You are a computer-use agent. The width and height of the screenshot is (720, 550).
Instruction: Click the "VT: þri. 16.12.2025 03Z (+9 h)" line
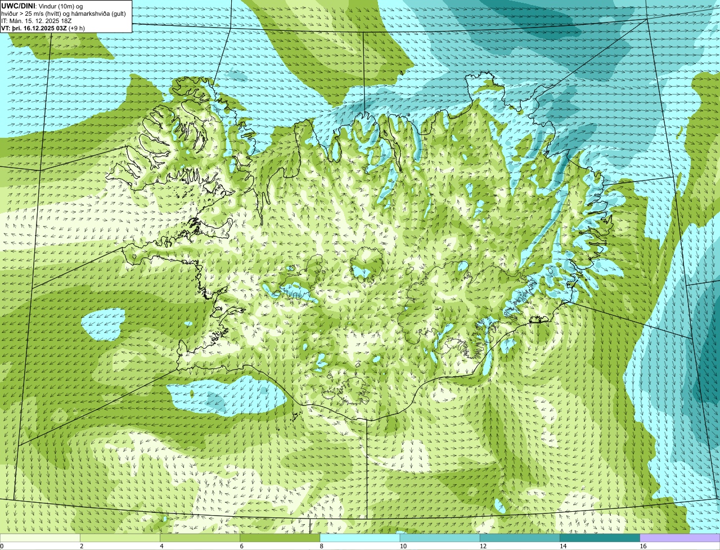click(43, 28)
